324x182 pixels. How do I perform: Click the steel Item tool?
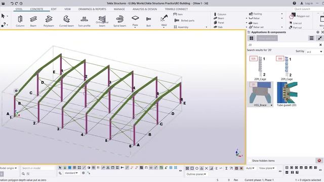pyautogui.click(x=178, y=14)
